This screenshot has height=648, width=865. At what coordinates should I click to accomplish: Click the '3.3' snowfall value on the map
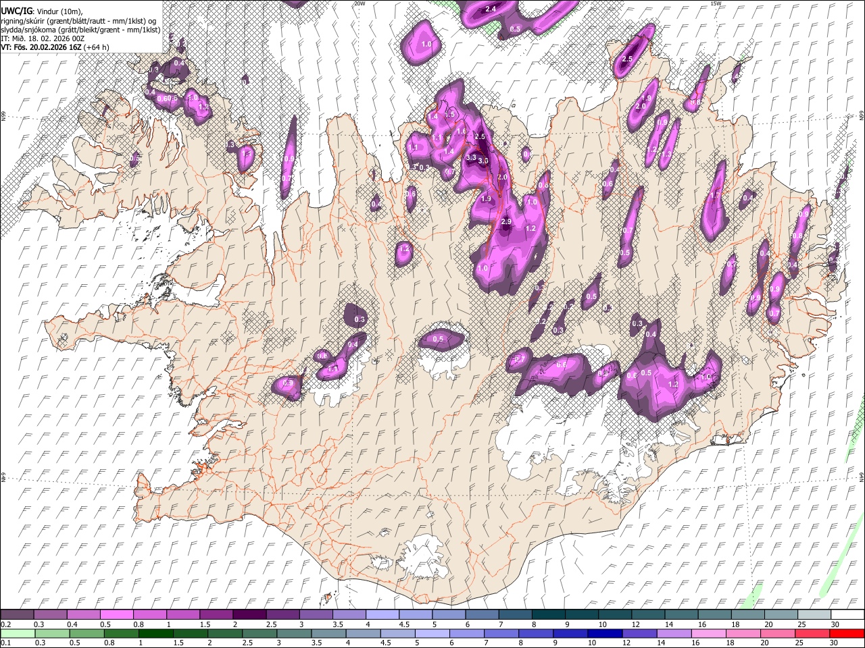pos(471,157)
